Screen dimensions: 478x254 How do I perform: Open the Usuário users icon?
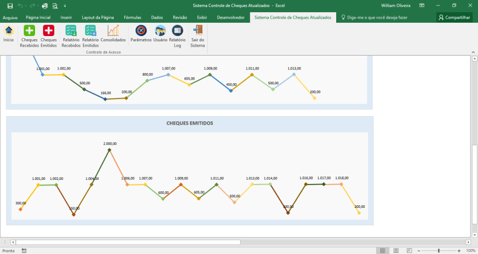(160, 30)
